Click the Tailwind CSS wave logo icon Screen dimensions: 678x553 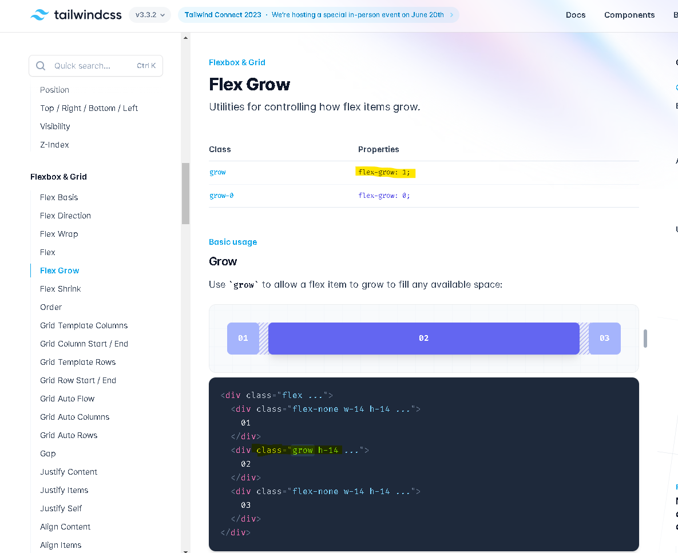(39, 15)
